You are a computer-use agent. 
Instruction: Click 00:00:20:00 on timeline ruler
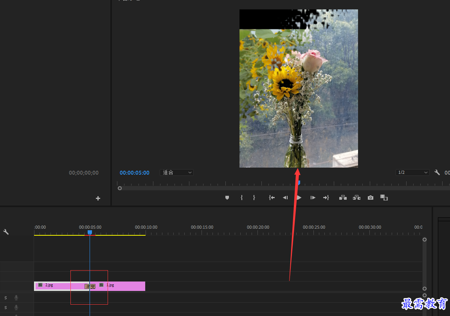click(258, 227)
